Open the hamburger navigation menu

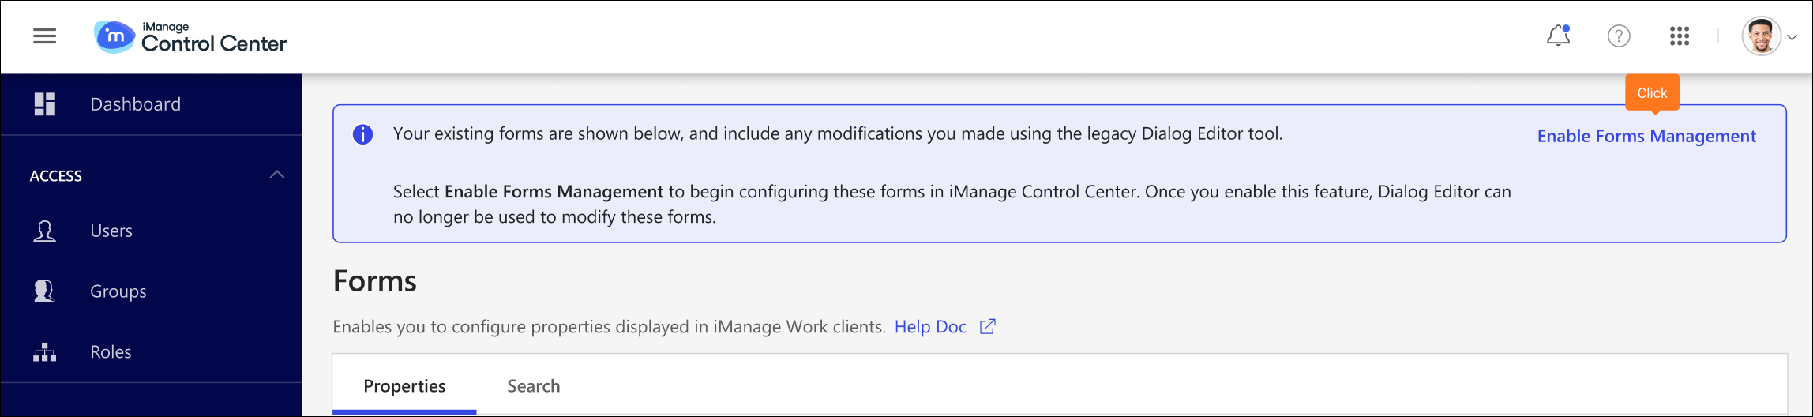pos(45,36)
